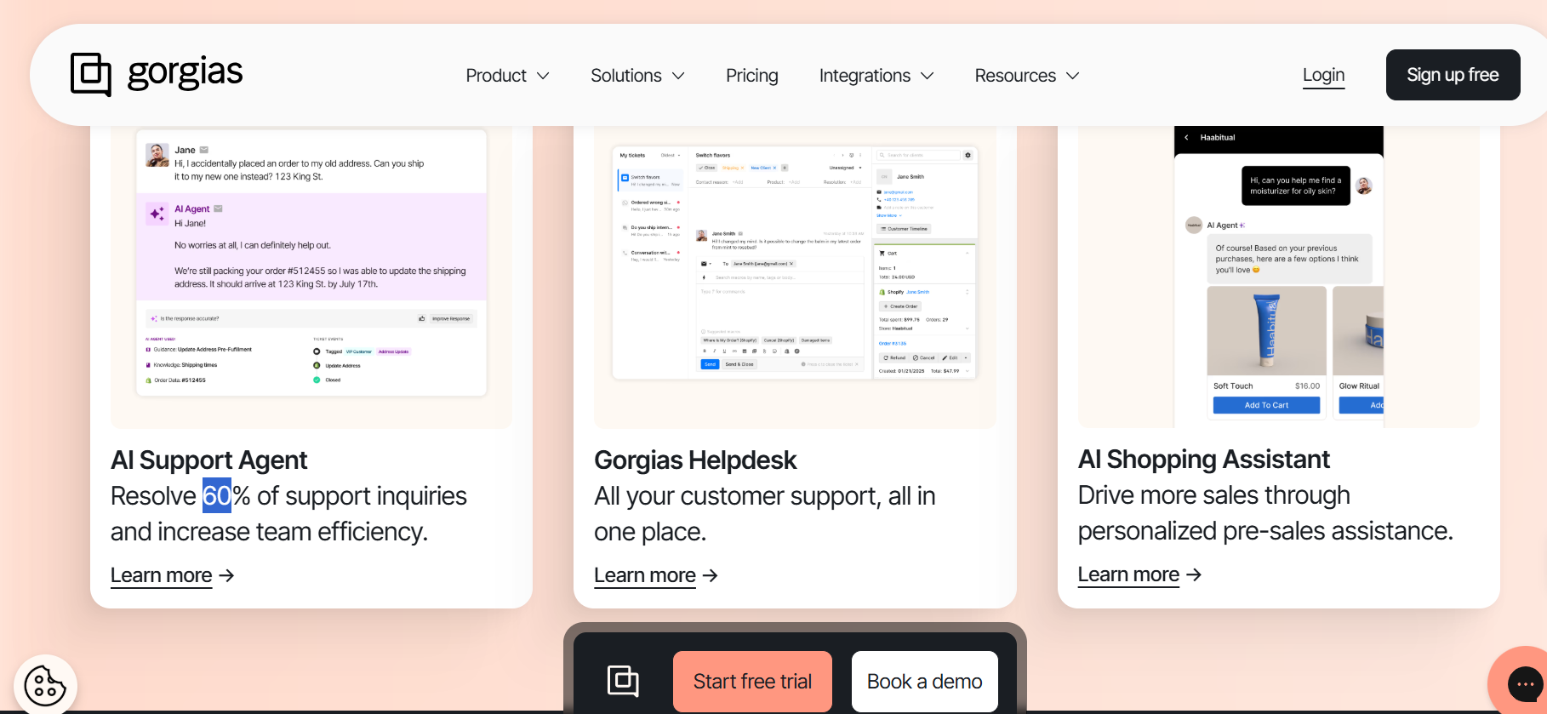1547x714 pixels.
Task: Click the Gorgias icon in bottom bar
Action: coord(623,681)
